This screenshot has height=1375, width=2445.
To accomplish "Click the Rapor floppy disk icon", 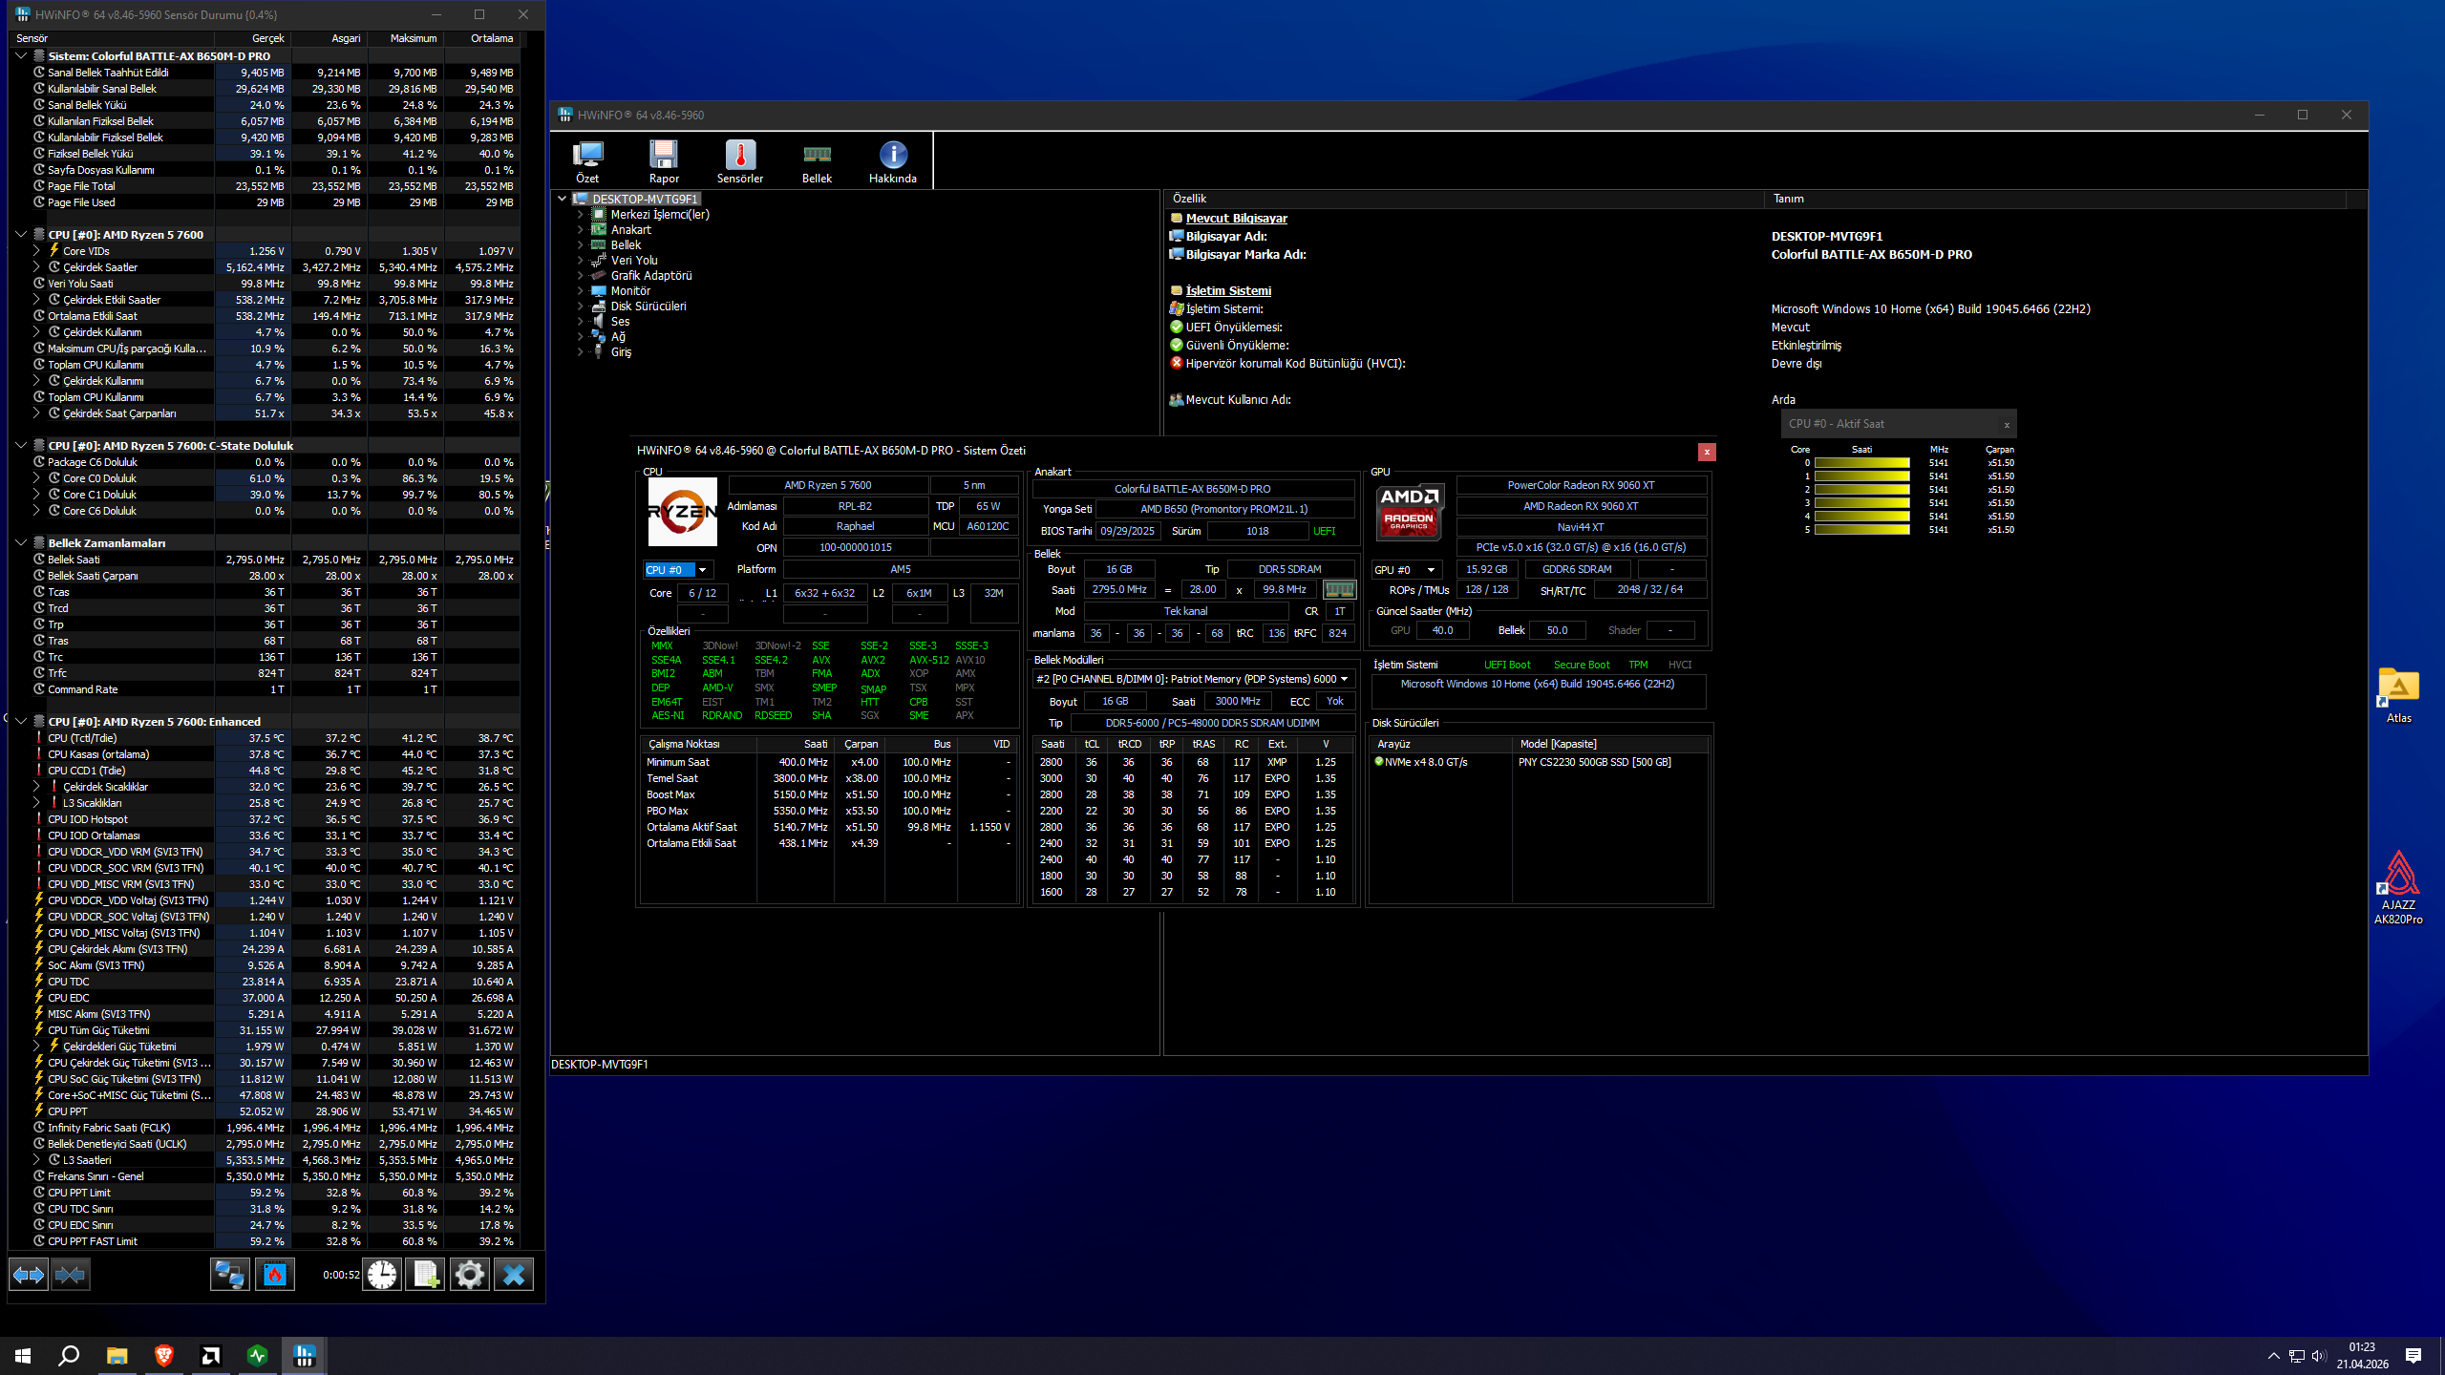I will 664,160.
